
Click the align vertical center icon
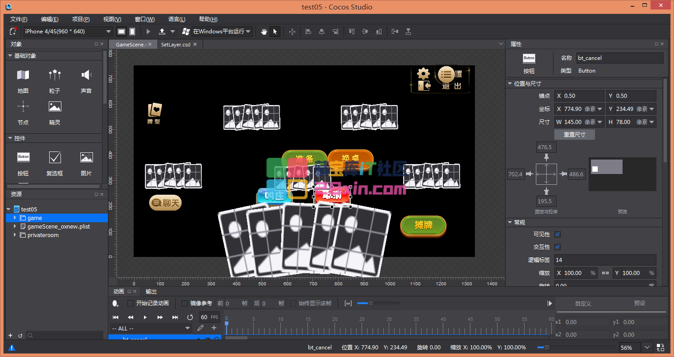(365, 32)
